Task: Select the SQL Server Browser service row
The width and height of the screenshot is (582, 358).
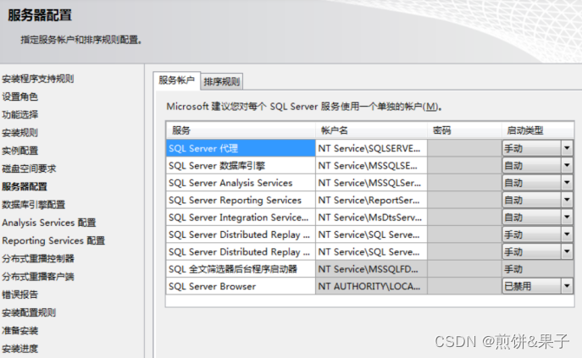Action: coord(241,286)
